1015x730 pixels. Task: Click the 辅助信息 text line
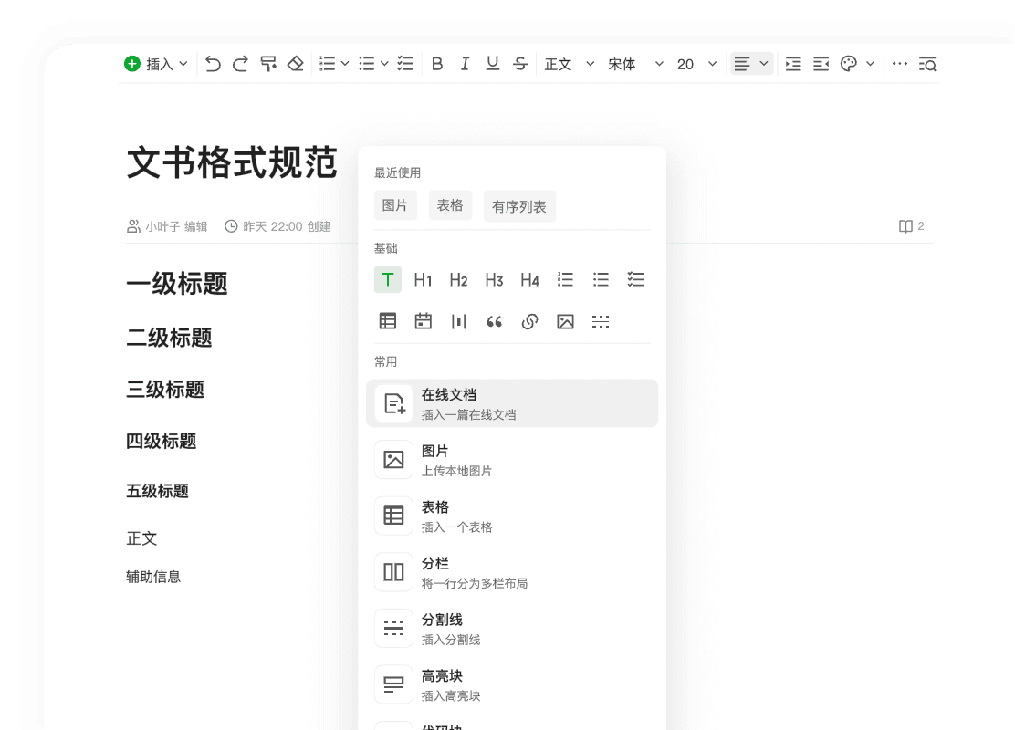click(153, 577)
